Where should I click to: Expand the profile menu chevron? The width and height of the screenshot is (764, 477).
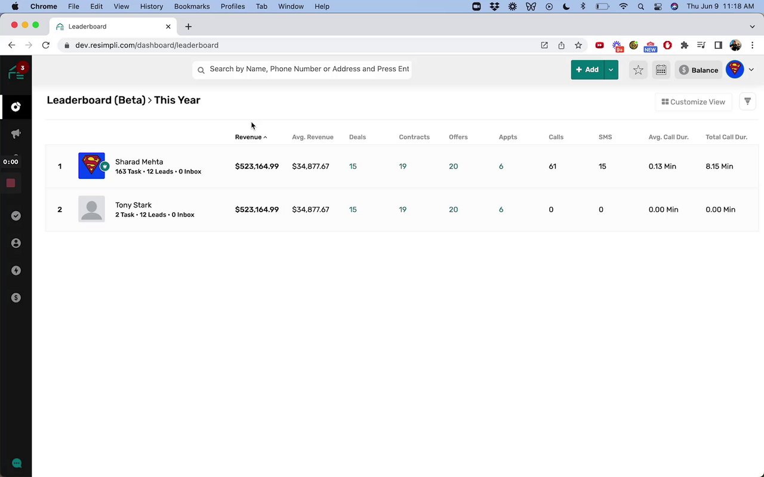[x=751, y=70]
